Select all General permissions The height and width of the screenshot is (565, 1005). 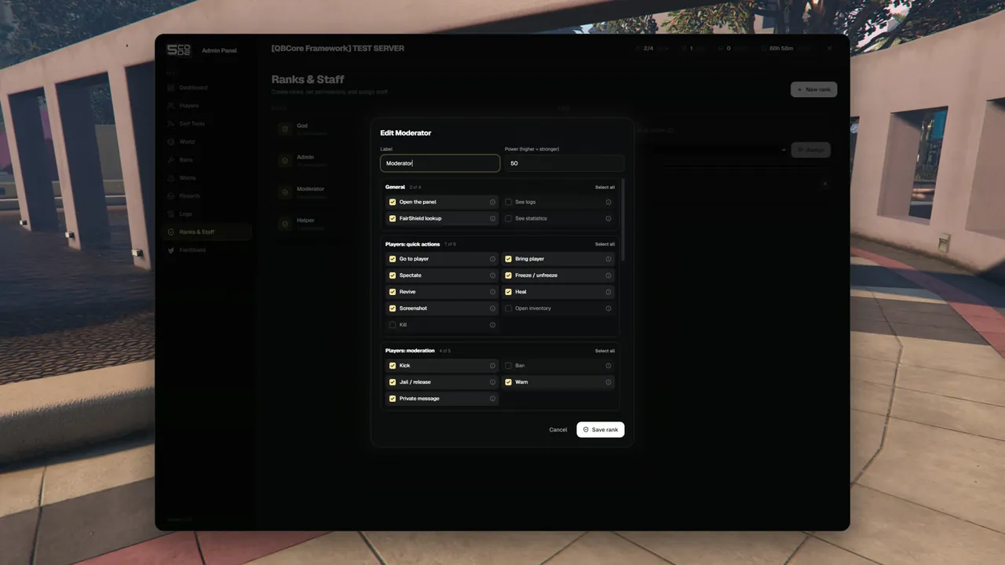tap(605, 187)
